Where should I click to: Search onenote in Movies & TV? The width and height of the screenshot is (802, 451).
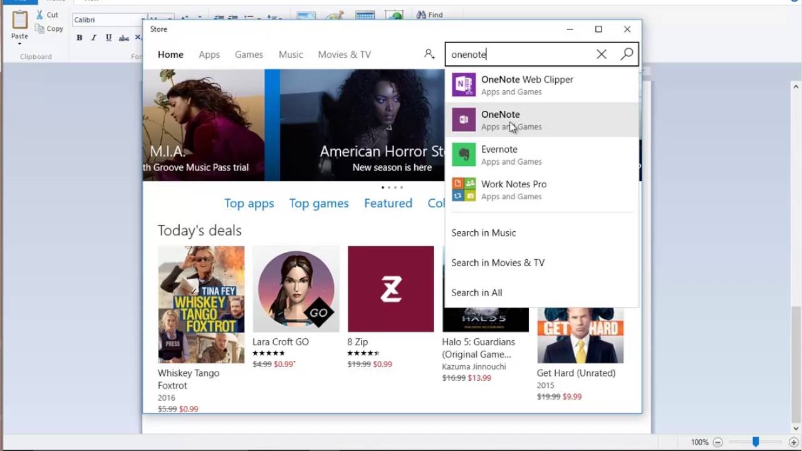coord(498,262)
